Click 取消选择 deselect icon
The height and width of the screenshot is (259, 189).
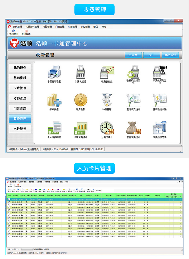pos(82,190)
